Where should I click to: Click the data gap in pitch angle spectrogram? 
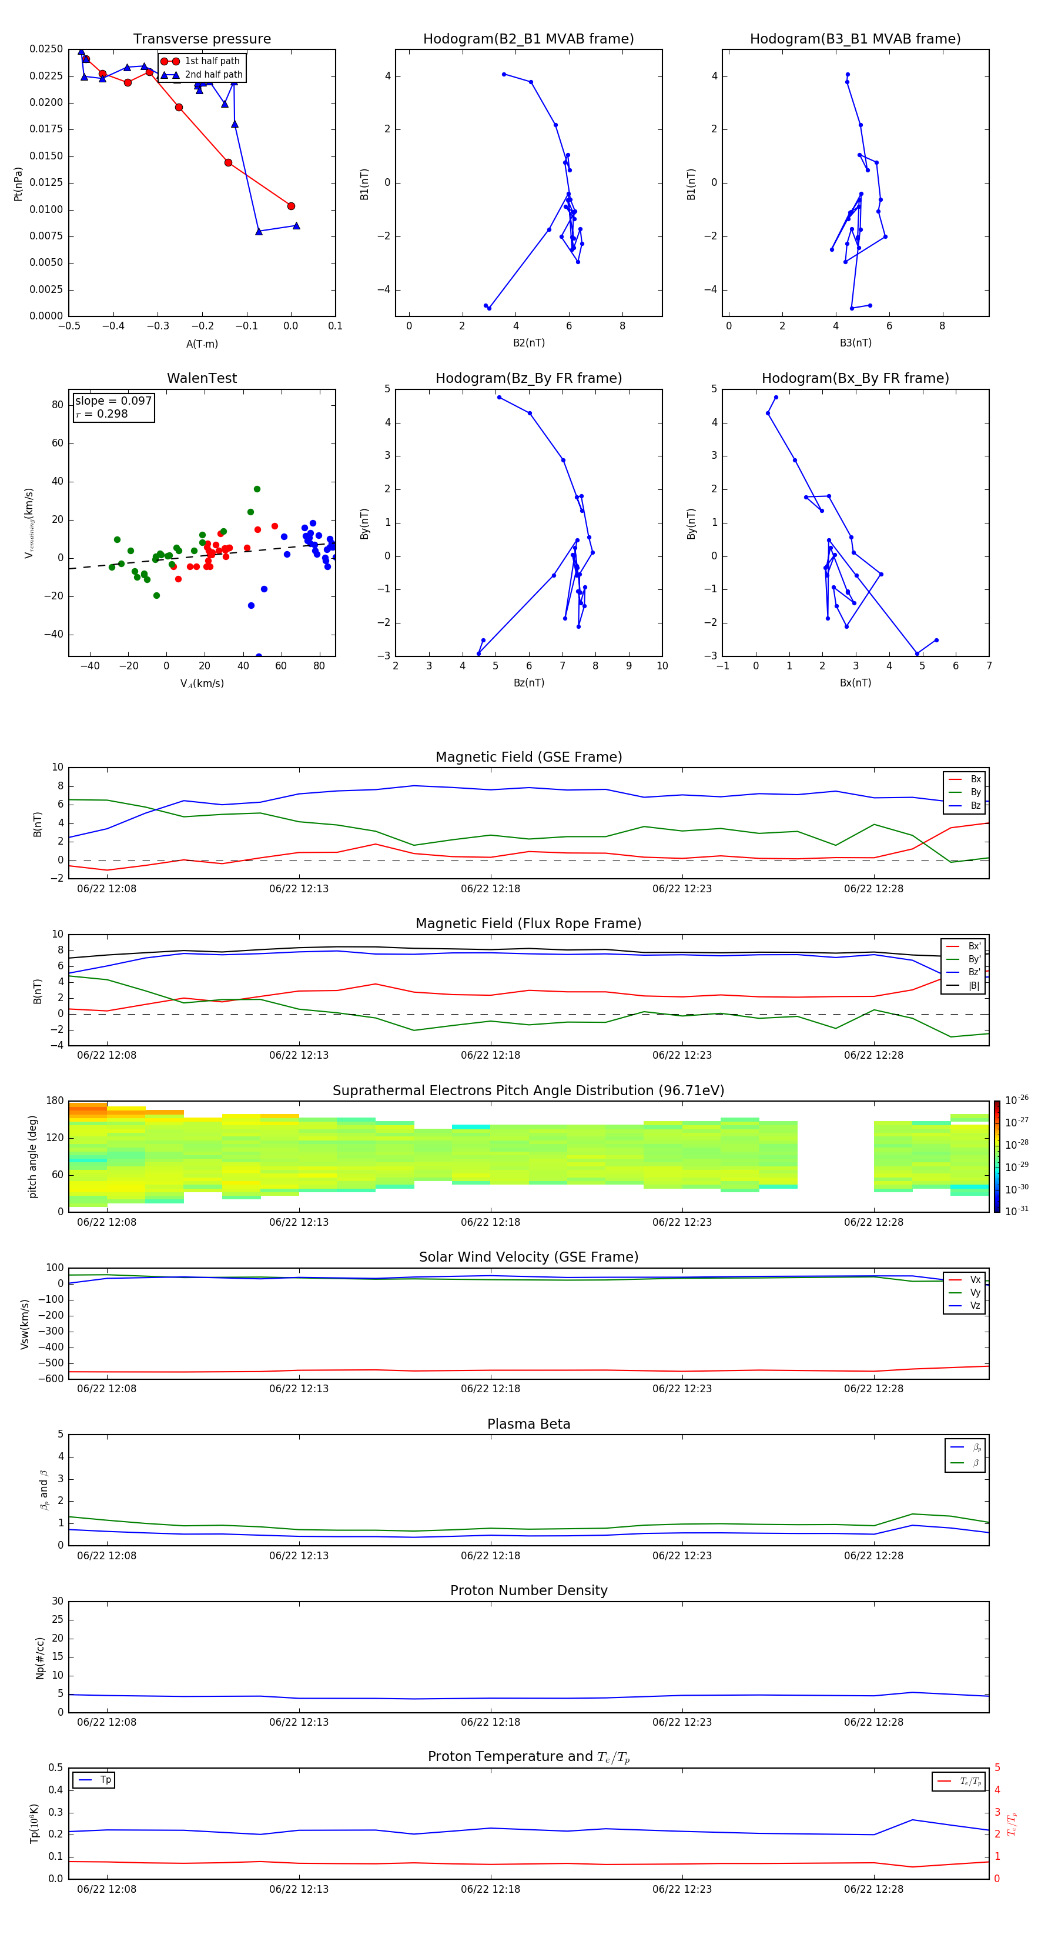coord(835,1156)
